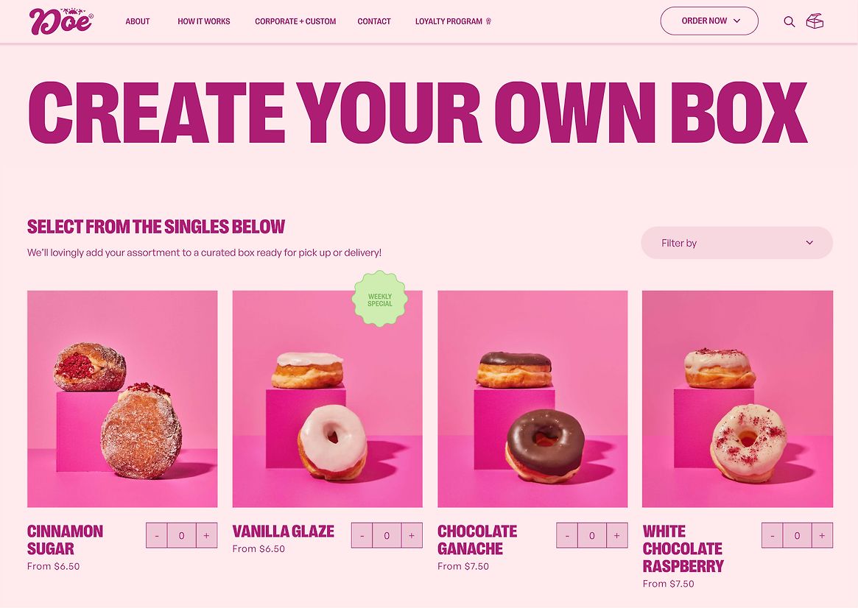858x608 pixels.
Task: Add one Vanilla Glaze using plus
Action: point(412,535)
